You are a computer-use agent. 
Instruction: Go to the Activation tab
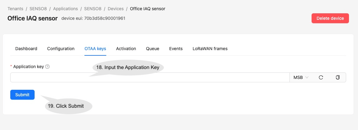(x=126, y=49)
